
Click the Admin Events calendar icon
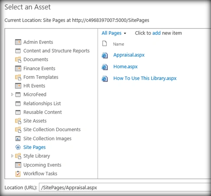point(18,42)
